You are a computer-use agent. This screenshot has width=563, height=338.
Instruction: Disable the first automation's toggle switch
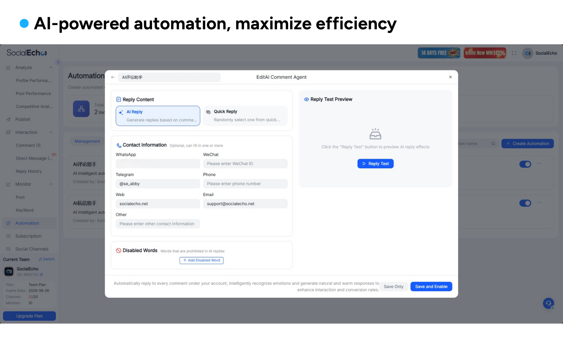(525, 164)
